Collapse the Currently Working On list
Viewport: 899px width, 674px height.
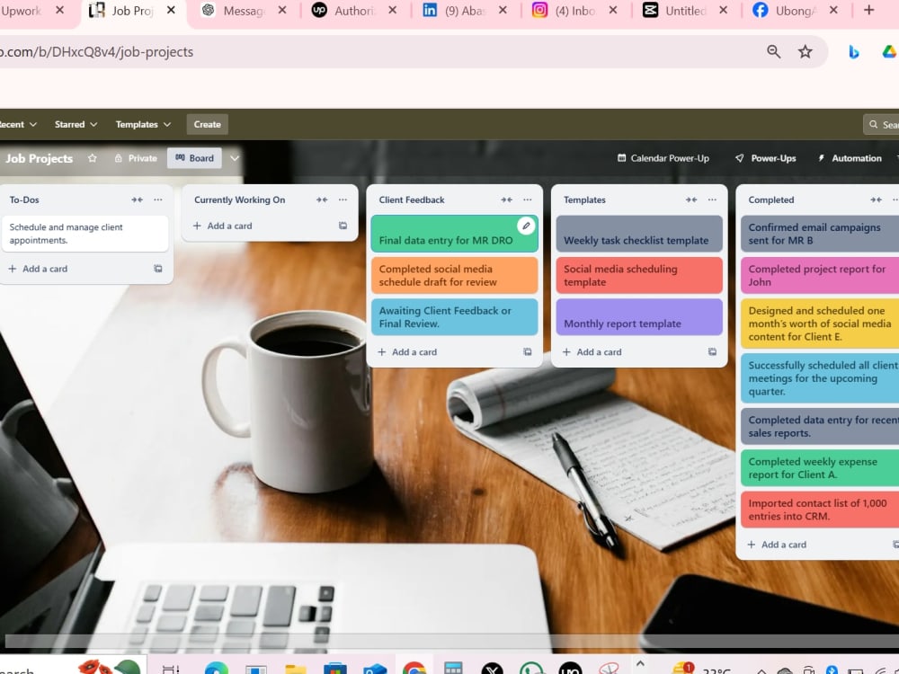coord(322,200)
